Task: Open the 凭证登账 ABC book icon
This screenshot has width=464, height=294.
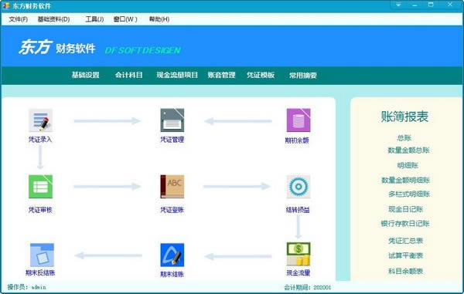Action: [172, 187]
